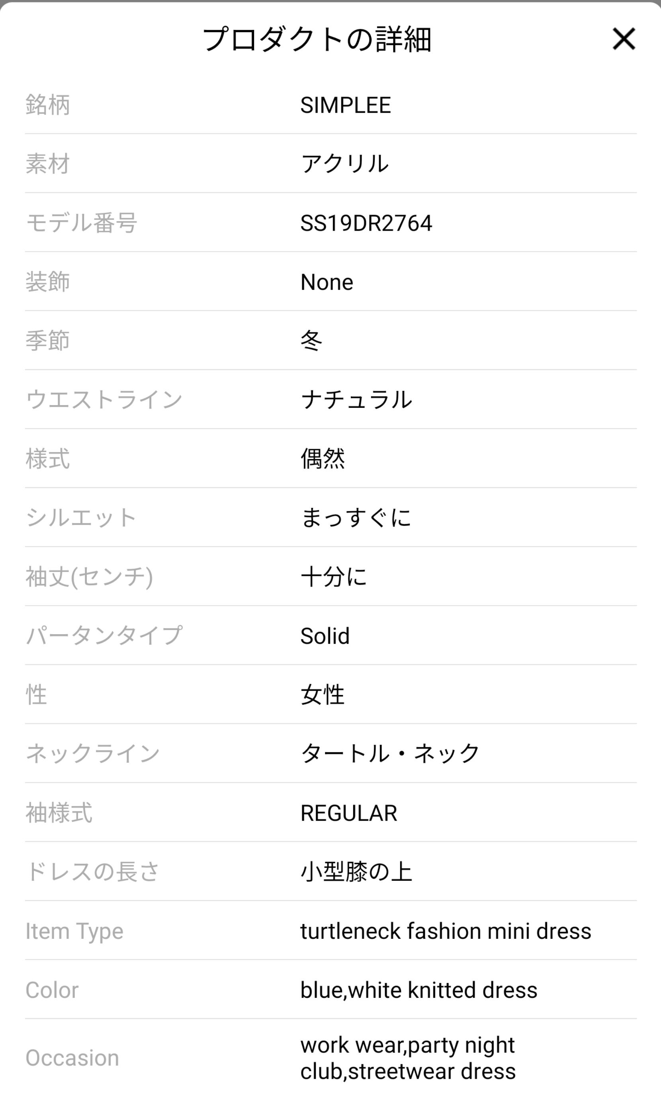The height and width of the screenshot is (1095, 661).
Task: Tap the モデル番号 label
Action: pos(81,223)
